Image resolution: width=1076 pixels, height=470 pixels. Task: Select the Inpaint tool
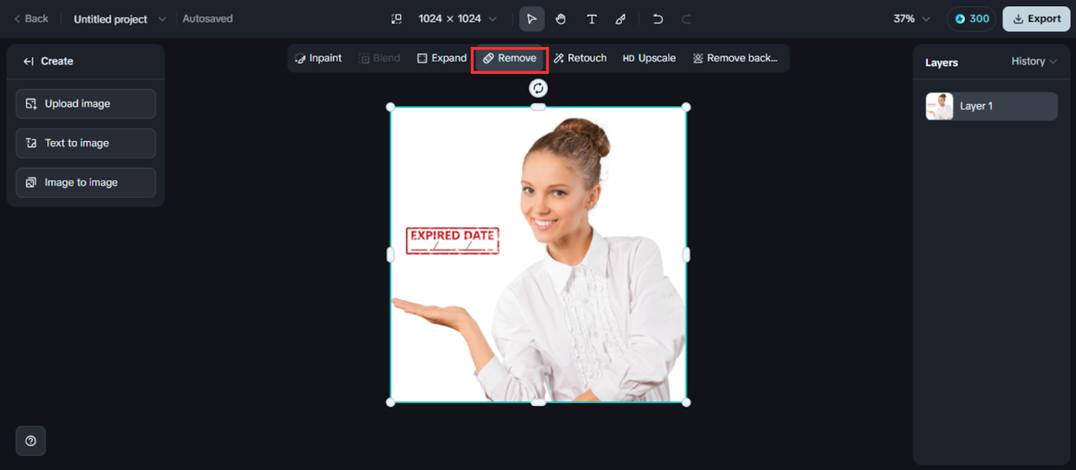pos(319,58)
